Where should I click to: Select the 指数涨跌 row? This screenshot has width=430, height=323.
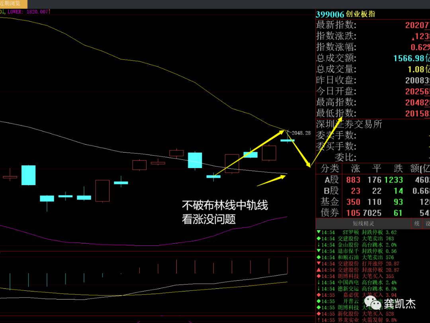click(373, 36)
